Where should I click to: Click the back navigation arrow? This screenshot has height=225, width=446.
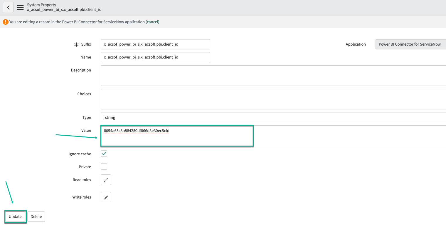pos(8,7)
